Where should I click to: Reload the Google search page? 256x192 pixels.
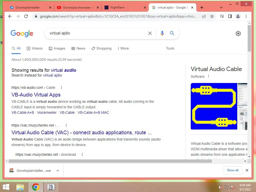click(x=26, y=16)
